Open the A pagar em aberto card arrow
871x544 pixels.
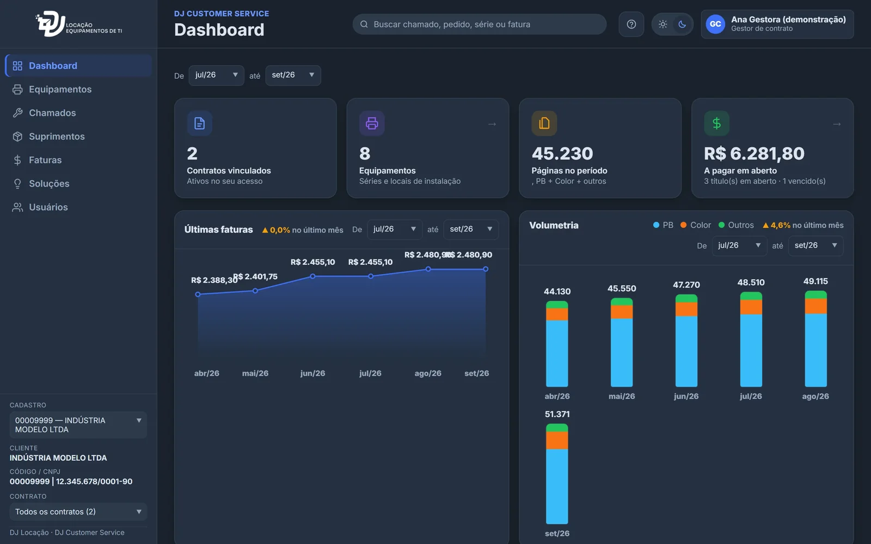pos(837,124)
